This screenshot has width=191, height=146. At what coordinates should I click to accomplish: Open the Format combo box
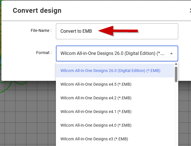coord(114,54)
